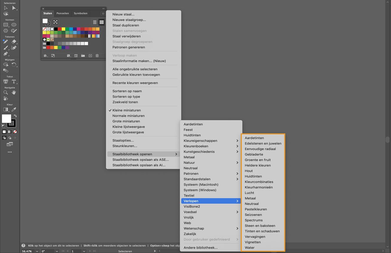
Task: Select the Curvature tool
Action: click(x=14, y=48)
